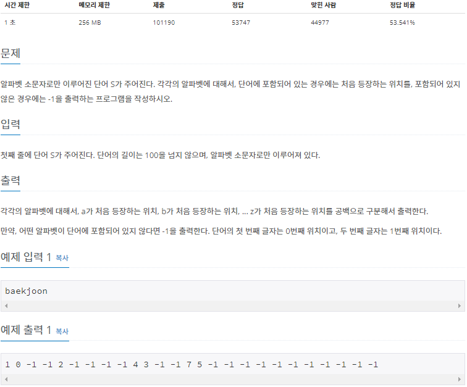Click the 예제 출력 1 heading
Viewport: 467px width, 387px height.
pyautogui.click(x=26, y=330)
